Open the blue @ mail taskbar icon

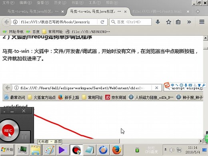(103, 150)
